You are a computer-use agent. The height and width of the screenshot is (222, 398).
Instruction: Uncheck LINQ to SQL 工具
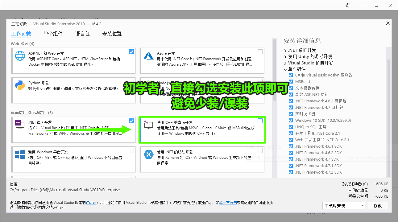tap(291, 127)
